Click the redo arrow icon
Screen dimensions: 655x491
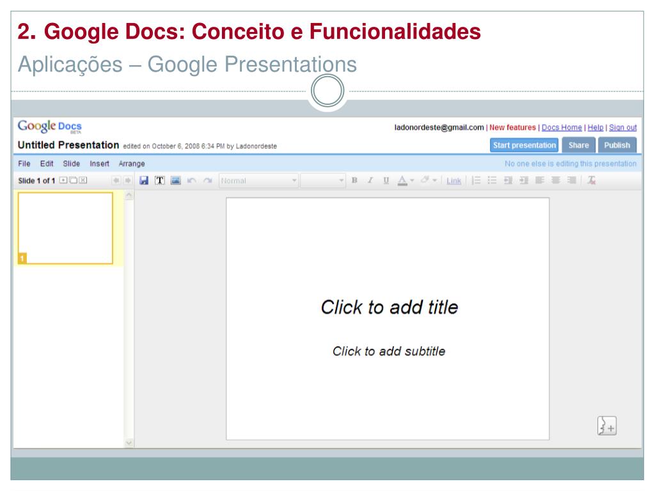[208, 180]
